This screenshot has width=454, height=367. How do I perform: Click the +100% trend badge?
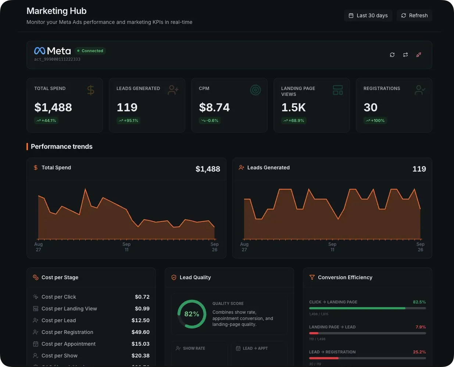pos(375,120)
